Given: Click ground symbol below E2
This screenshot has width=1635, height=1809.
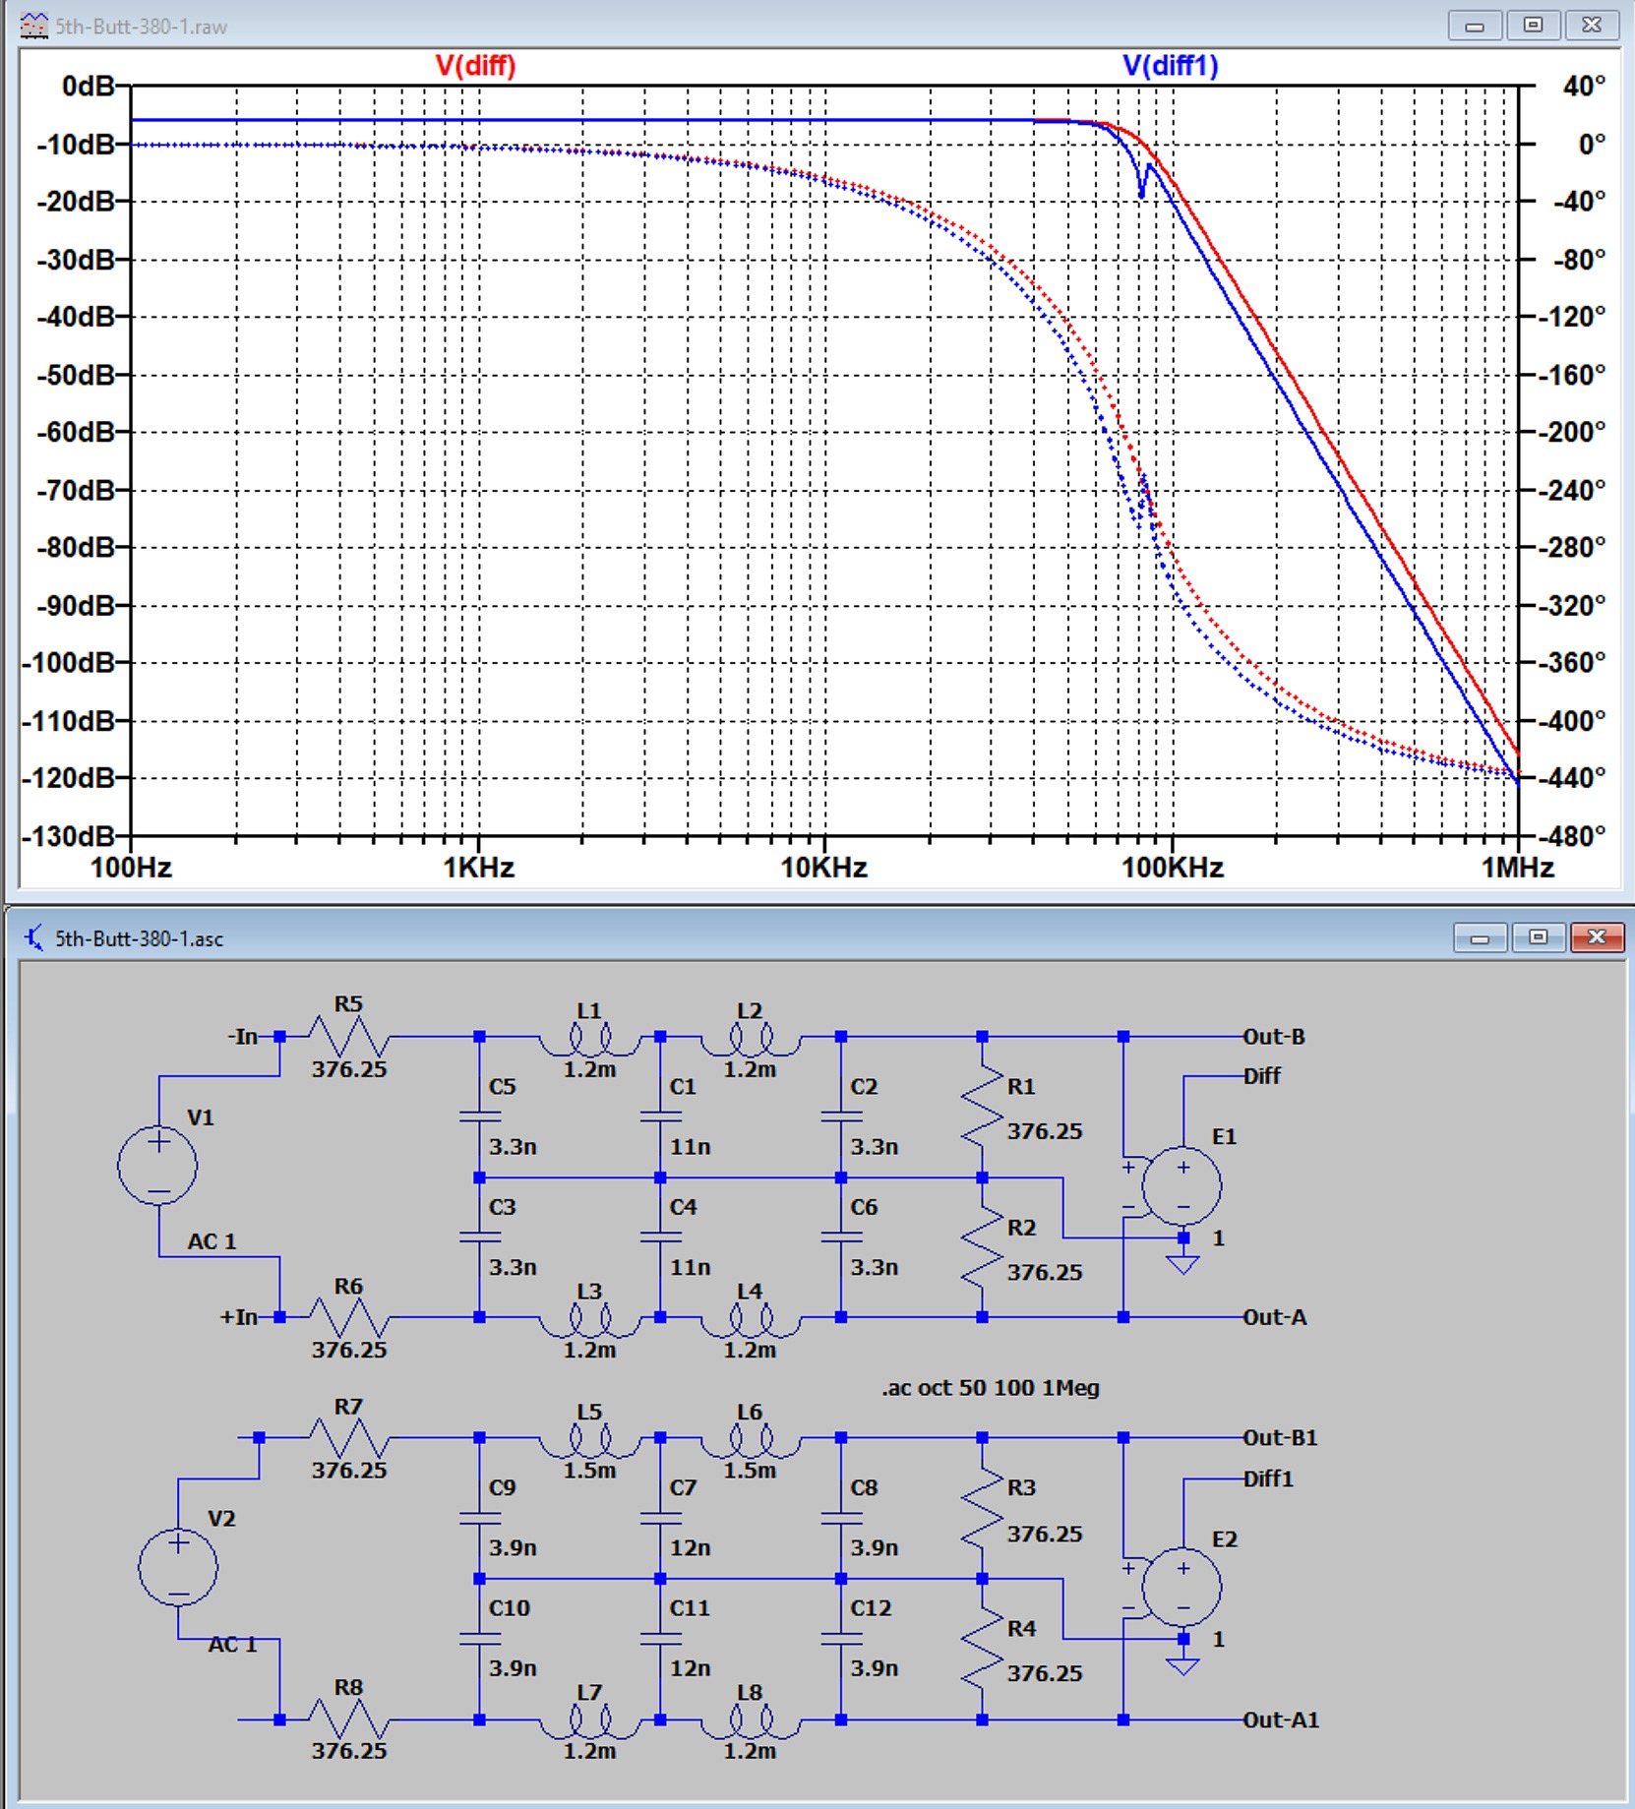Looking at the screenshot, I should click(x=1182, y=1664).
